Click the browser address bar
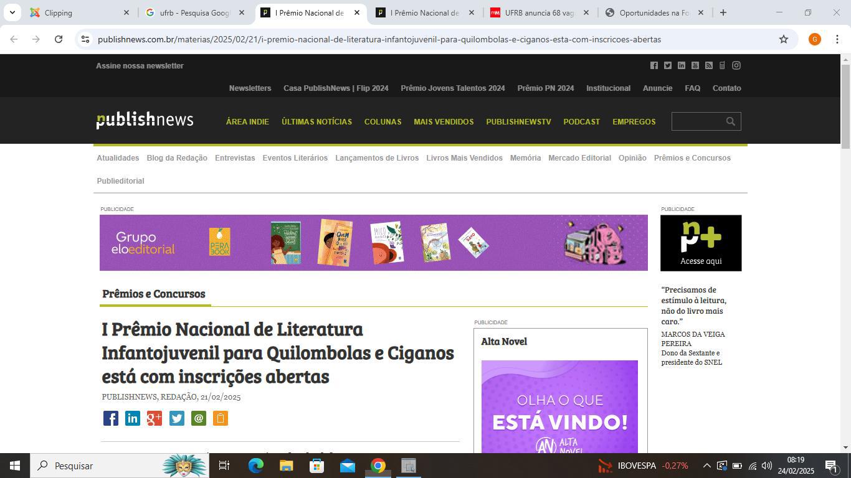This screenshot has width=851, height=478. point(436,39)
